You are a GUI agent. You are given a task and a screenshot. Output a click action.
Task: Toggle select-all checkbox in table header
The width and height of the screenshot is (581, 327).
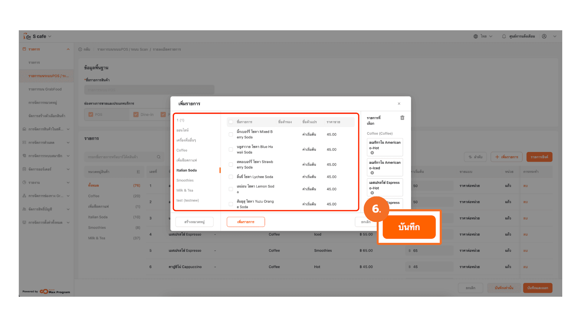(x=231, y=122)
